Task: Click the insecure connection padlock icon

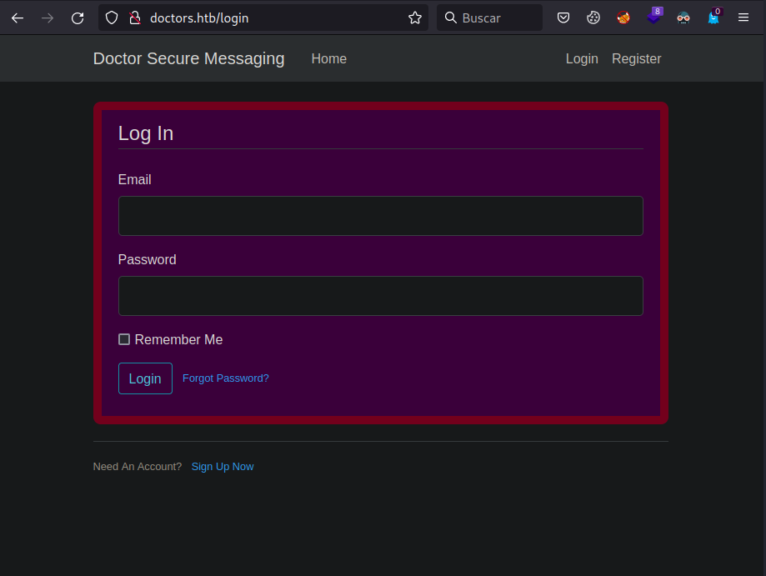Action: [x=134, y=18]
